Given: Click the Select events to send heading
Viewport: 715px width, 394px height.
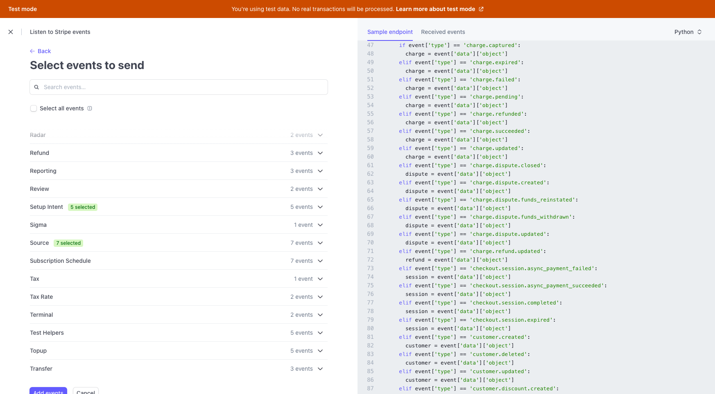Looking at the screenshot, I should [x=87, y=65].
